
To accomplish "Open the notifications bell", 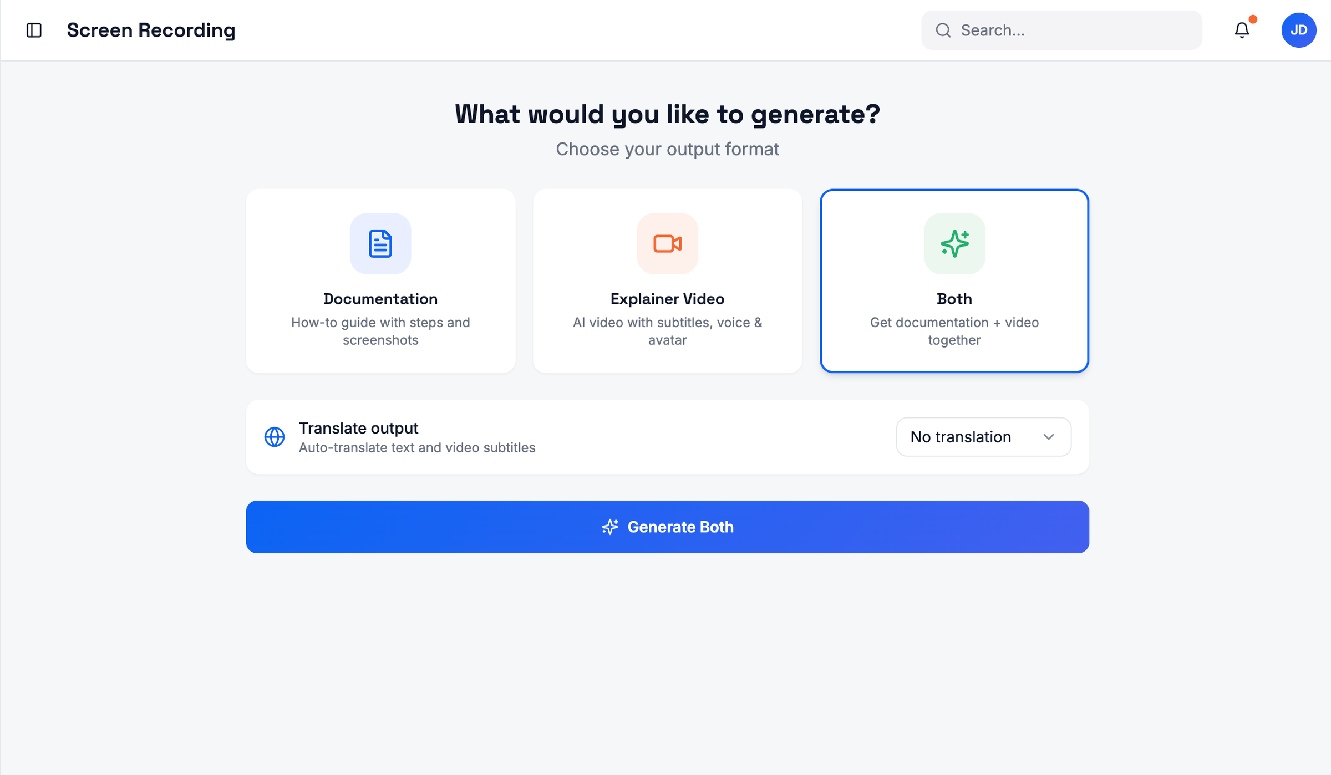I will (1242, 30).
